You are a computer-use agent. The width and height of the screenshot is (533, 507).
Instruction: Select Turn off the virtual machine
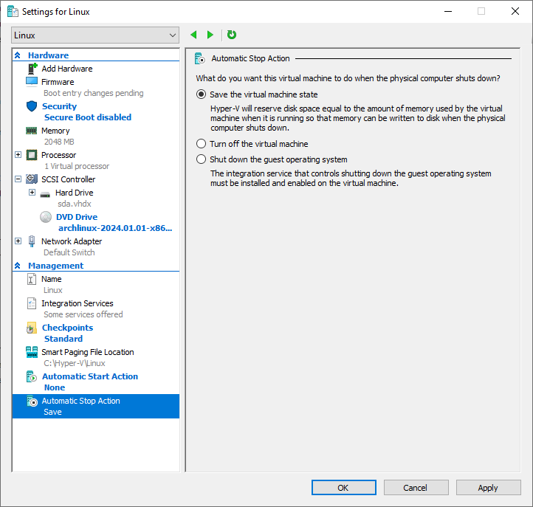201,144
